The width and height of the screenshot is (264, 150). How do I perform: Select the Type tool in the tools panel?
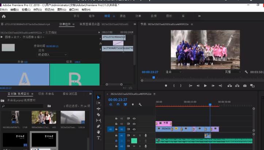(99, 138)
